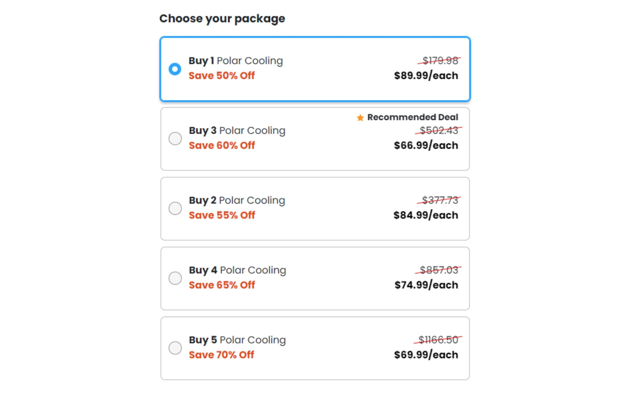Click the Buy 3 Polar Cooling title

click(x=237, y=130)
